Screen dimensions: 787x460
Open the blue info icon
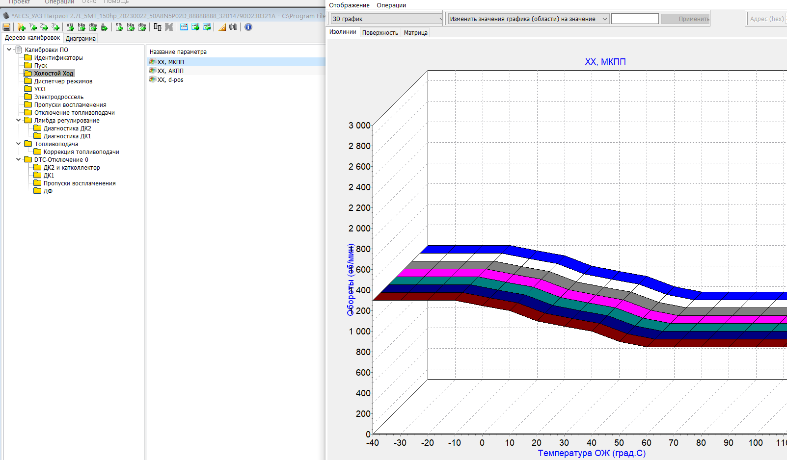[x=248, y=27]
